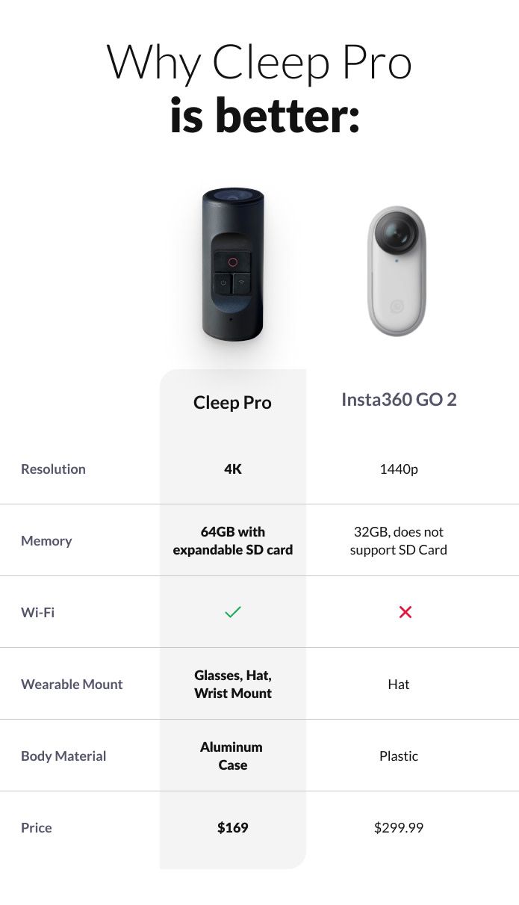Viewport: 519px width, 905px height.
Task: Click the Price row label
Action: (x=37, y=828)
